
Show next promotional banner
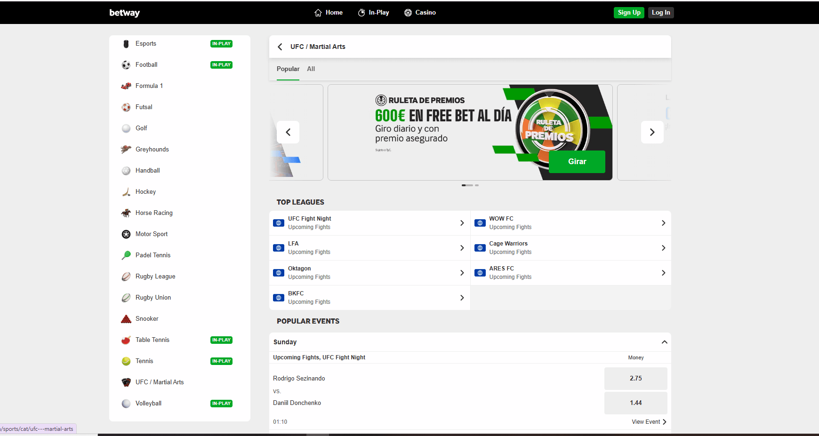pos(652,132)
